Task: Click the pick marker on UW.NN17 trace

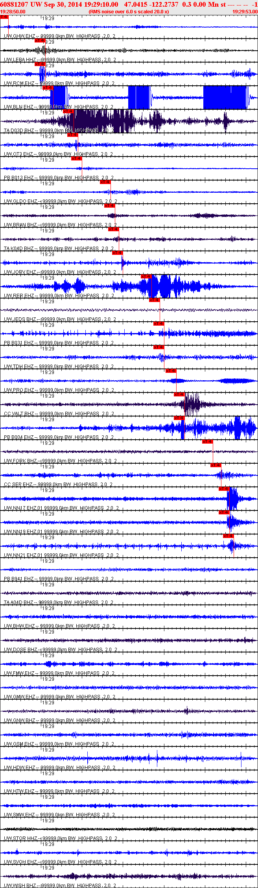Action: (224, 489)
